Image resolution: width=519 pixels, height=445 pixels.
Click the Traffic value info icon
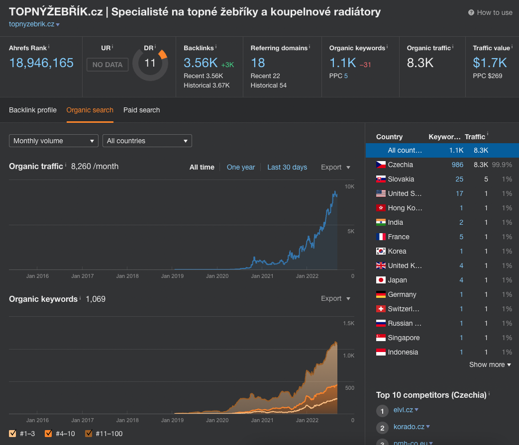coord(512,47)
